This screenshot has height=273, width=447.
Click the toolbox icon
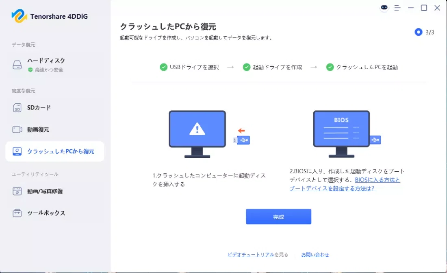point(17,213)
